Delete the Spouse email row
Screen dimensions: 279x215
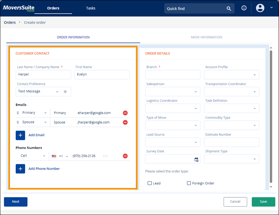(x=125, y=122)
